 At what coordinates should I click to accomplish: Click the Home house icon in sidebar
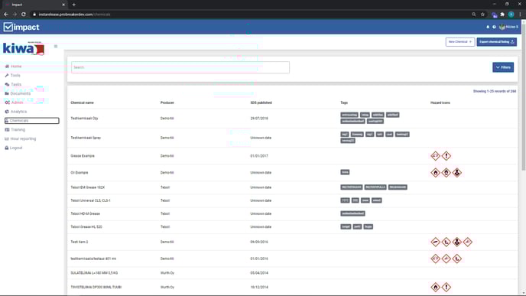point(7,67)
